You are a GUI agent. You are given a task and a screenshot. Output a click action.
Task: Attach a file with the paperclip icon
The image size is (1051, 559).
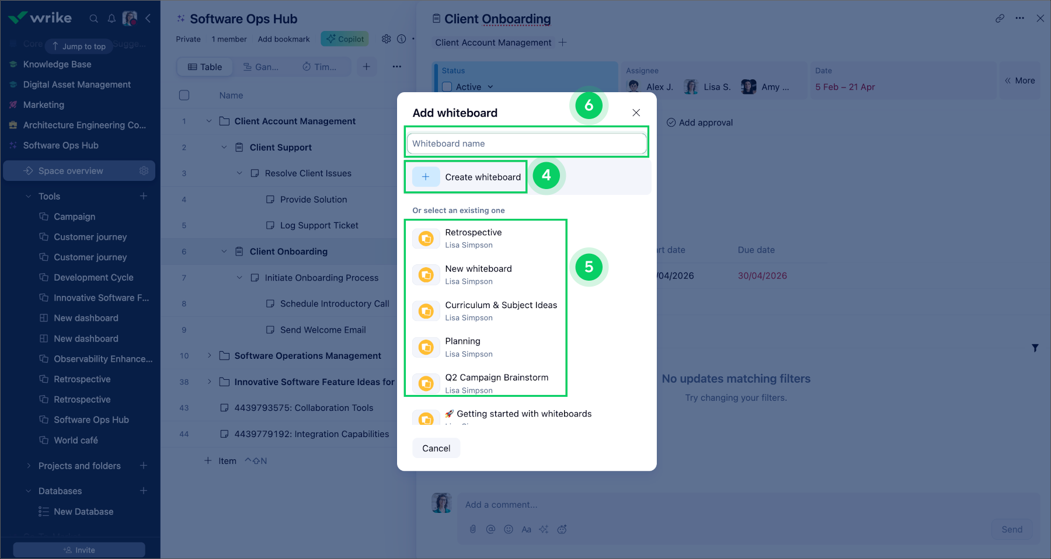click(x=473, y=529)
